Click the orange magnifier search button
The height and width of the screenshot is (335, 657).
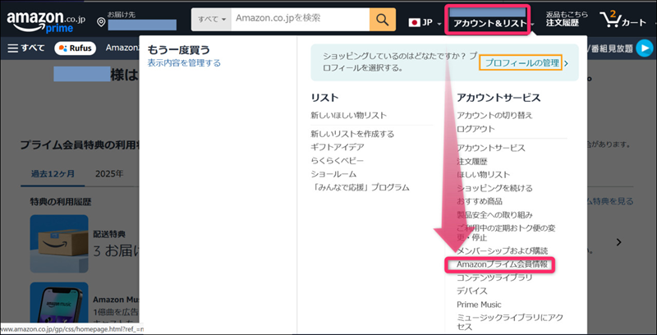pyautogui.click(x=382, y=19)
